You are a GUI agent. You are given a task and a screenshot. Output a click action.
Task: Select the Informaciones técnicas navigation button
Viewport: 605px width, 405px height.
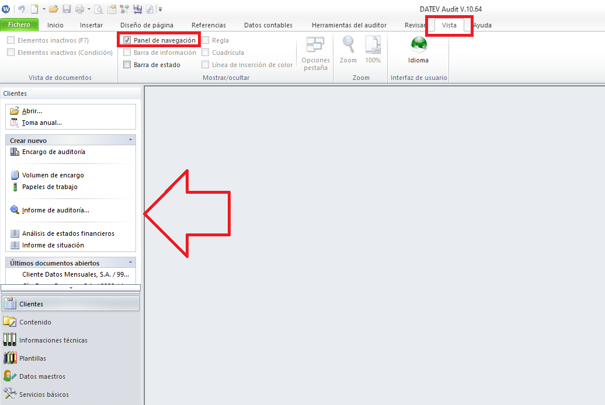[x=71, y=340]
